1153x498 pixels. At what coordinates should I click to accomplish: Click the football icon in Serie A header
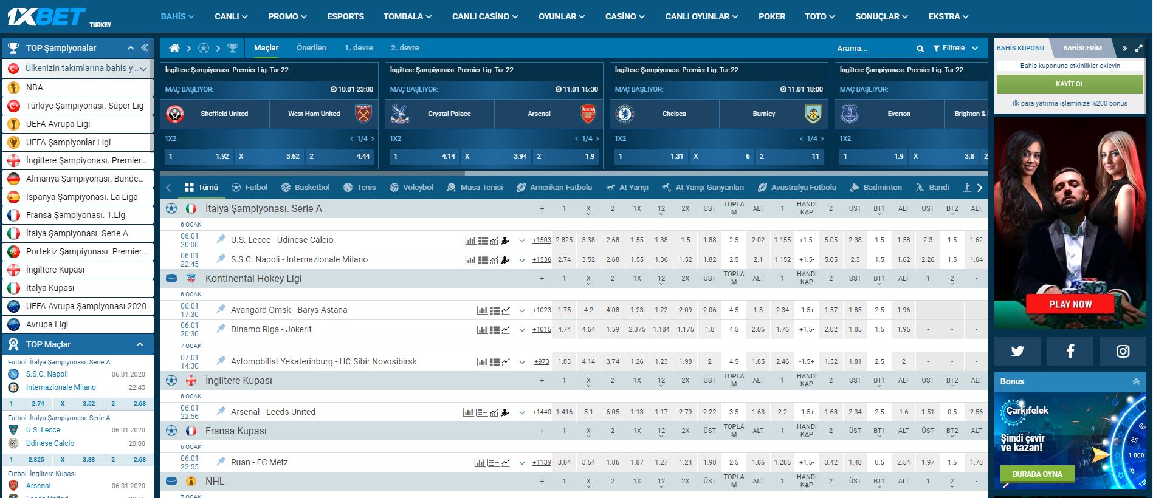tap(171, 208)
